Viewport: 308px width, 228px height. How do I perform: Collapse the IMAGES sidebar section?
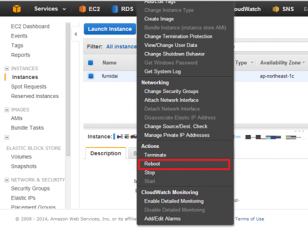coord(7,110)
